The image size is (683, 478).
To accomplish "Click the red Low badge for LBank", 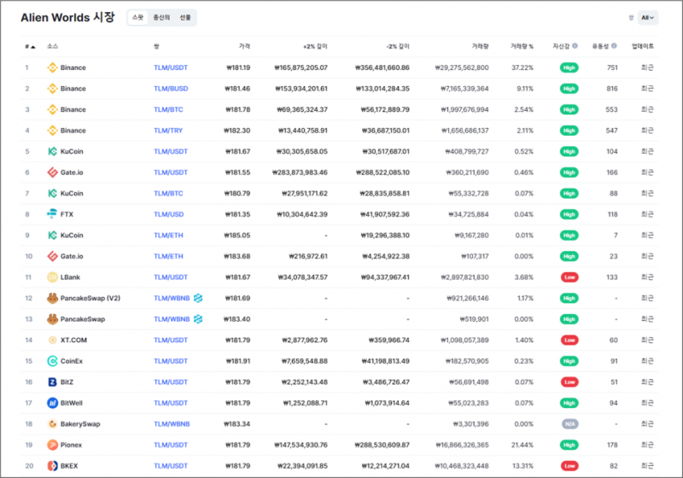I will (x=569, y=277).
